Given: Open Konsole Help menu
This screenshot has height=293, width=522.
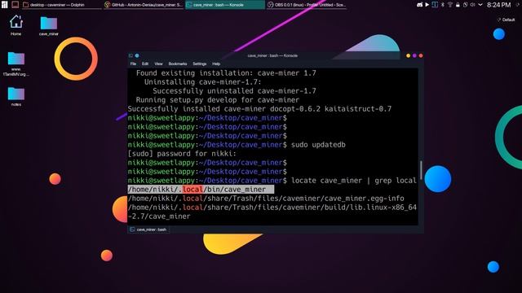Looking at the screenshot, I should point(216,63).
